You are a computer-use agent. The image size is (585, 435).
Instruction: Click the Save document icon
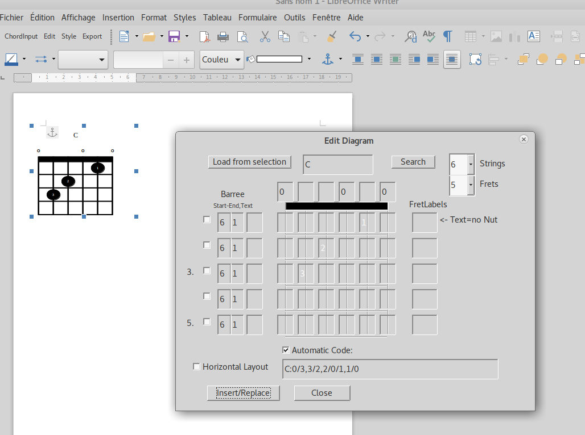coord(174,37)
